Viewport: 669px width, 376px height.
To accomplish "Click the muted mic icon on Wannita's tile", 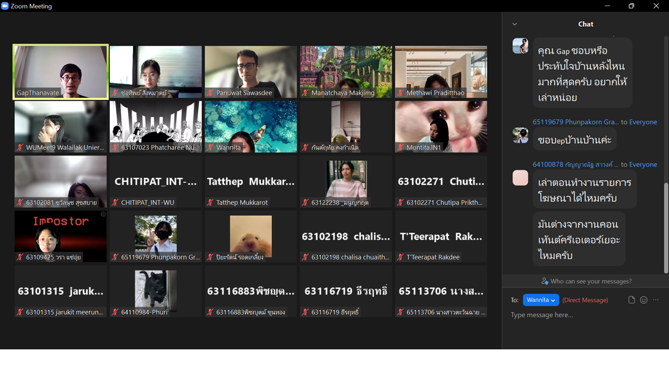I will (210, 148).
